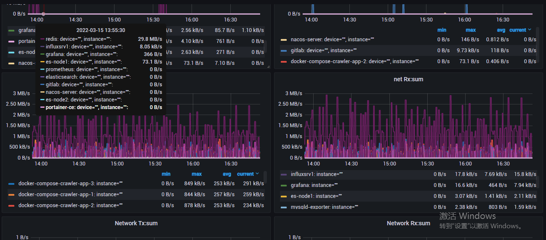Sort by min in the crawler-app legend
This screenshot has width=546, height=240.
point(166,174)
